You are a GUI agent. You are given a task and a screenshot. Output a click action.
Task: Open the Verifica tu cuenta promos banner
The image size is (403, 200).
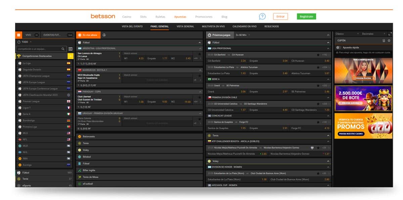point(363,126)
